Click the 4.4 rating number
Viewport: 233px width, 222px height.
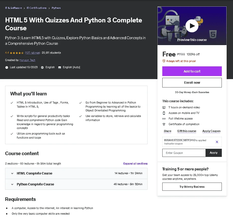pyautogui.click(x=7, y=53)
